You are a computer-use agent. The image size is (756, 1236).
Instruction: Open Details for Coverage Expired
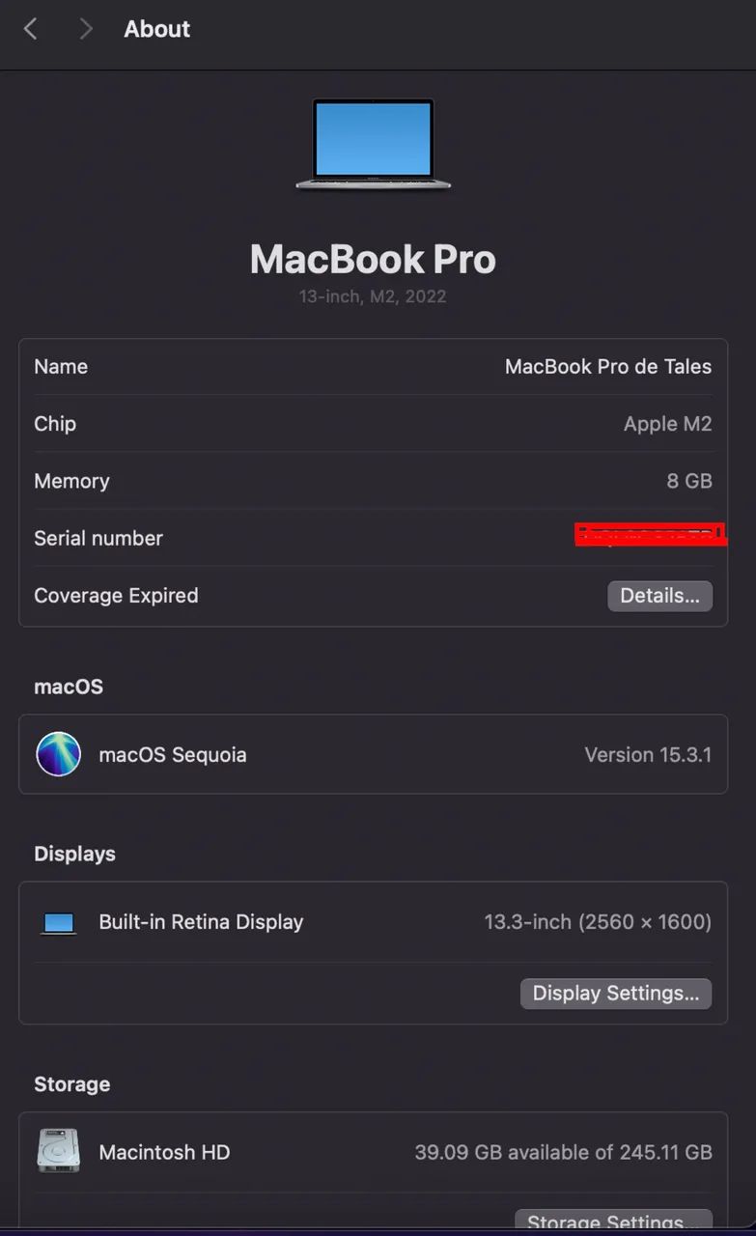click(659, 596)
